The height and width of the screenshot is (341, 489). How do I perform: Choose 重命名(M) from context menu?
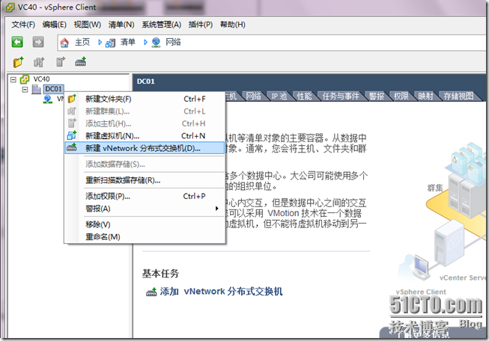[x=145, y=236]
